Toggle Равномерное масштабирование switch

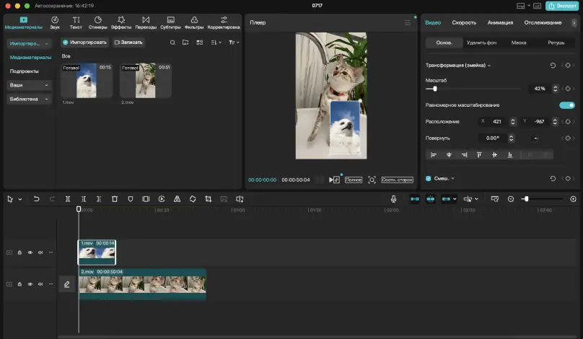coord(567,105)
